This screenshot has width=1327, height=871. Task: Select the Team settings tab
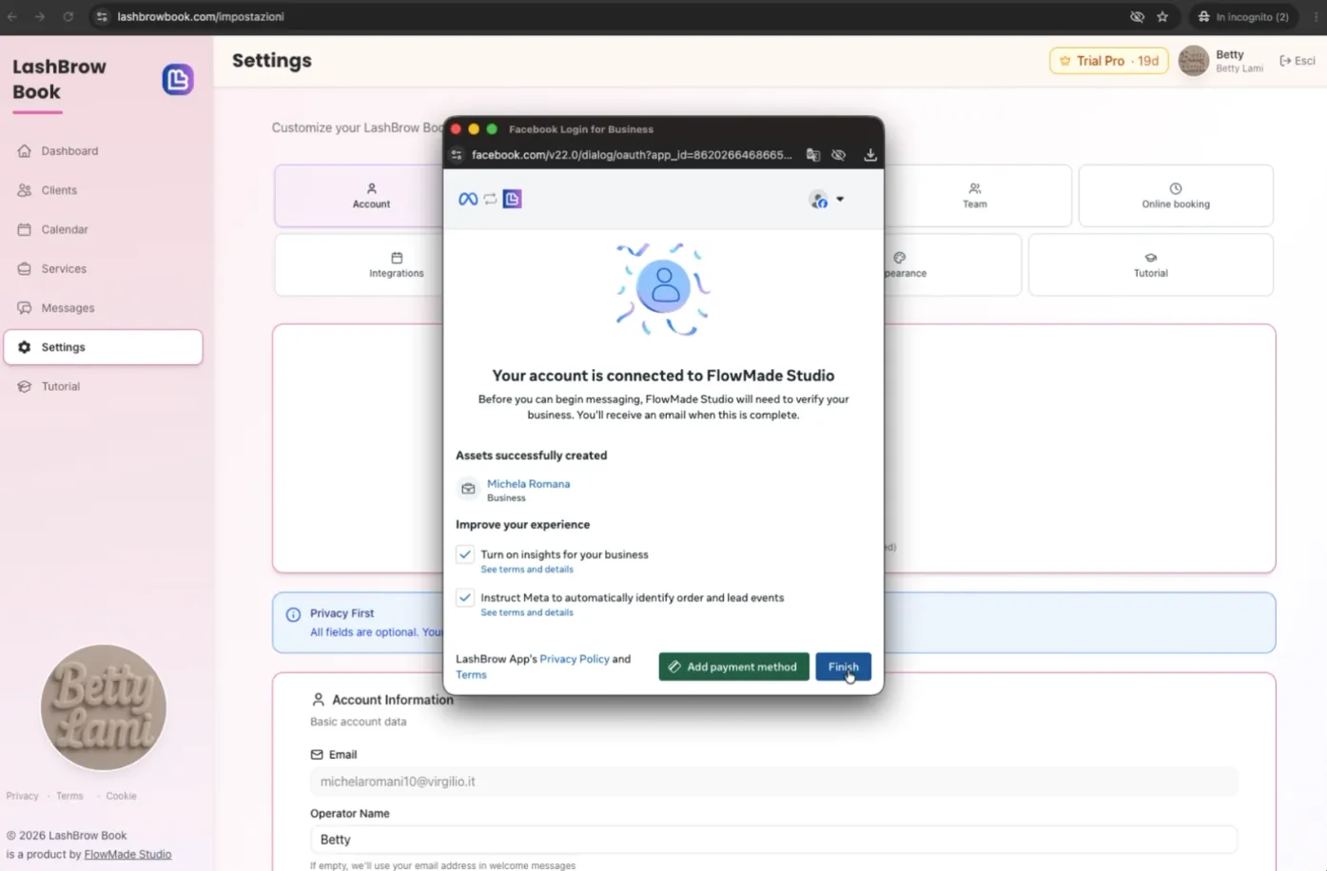(x=974, y=196)
